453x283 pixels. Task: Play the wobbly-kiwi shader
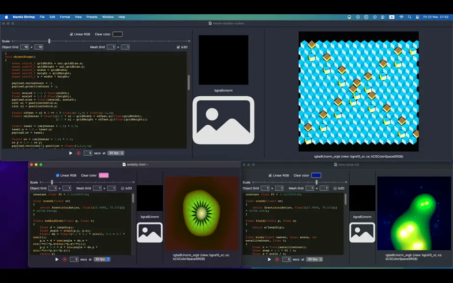coord(57,259)
